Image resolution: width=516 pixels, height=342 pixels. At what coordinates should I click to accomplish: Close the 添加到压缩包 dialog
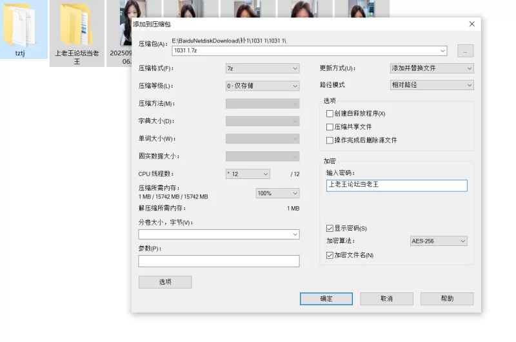(x=471, y=24)
